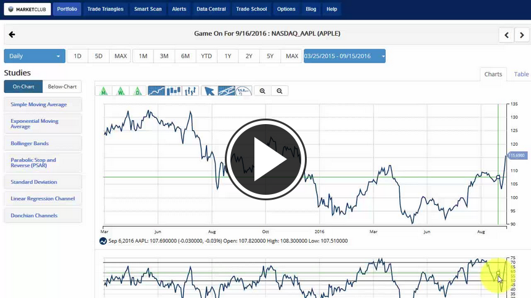Screen dimensions: 531x298
Task: Set intraday range to 1D
Action: coord(78,56)
